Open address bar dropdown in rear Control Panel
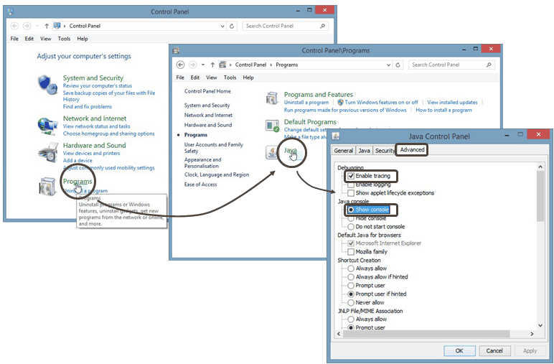 coord(222,26)
